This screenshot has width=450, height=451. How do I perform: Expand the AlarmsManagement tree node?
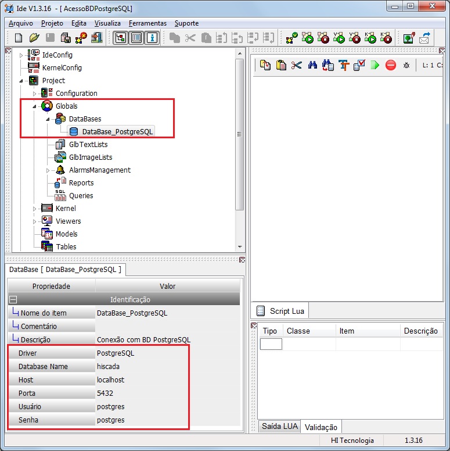point(48,170)
